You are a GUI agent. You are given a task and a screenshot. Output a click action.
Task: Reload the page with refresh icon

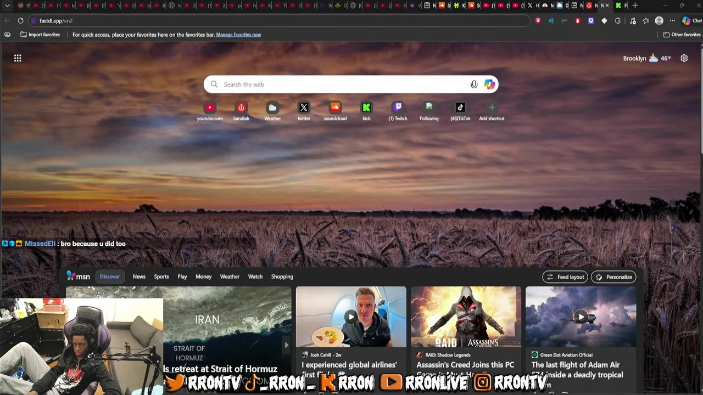click(x=20, y=21)
